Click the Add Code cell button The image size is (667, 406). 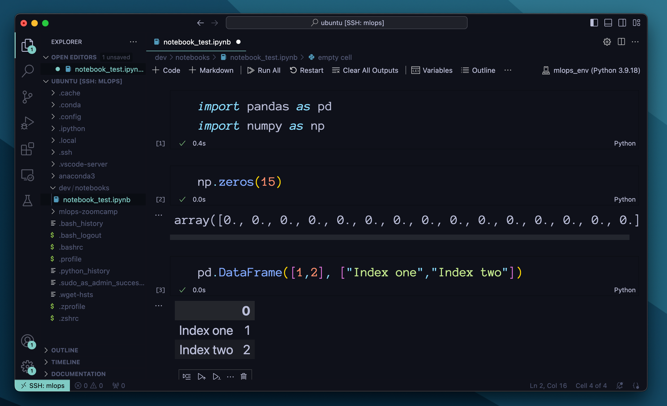tap(167, 70)
